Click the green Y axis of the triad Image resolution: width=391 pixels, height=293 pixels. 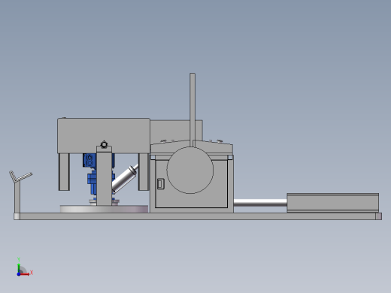point(19,267)
